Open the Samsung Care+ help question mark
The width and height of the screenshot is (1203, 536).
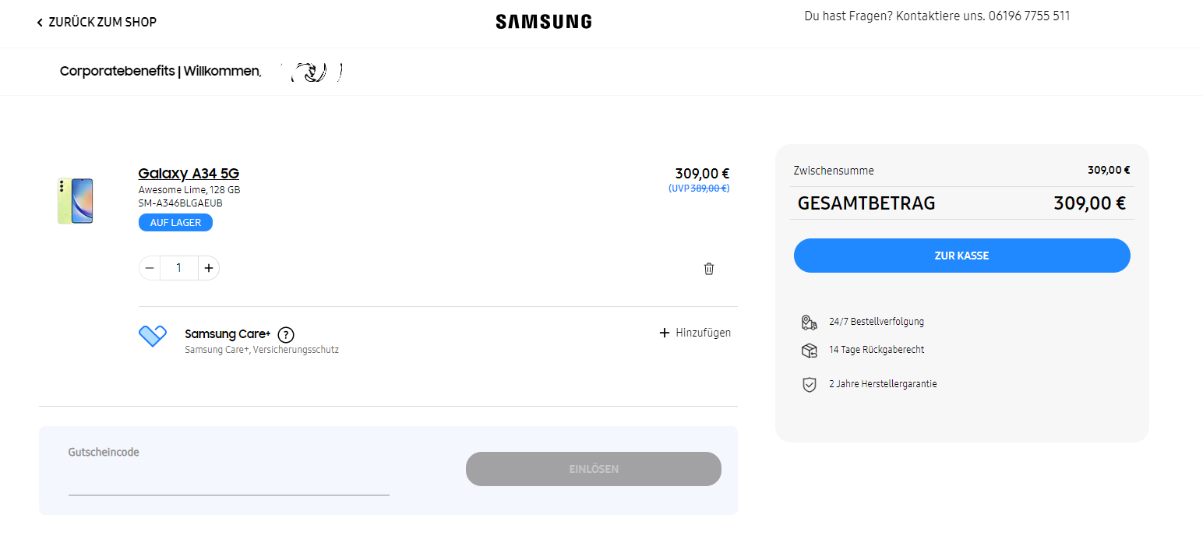[x=286, y=335]
